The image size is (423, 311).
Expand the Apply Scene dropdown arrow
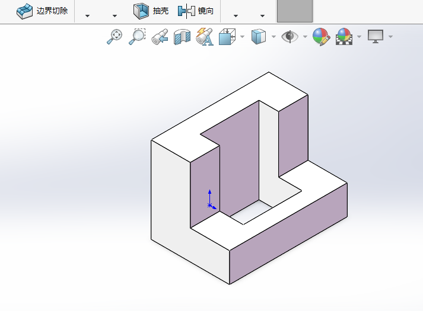coord(359,37)
